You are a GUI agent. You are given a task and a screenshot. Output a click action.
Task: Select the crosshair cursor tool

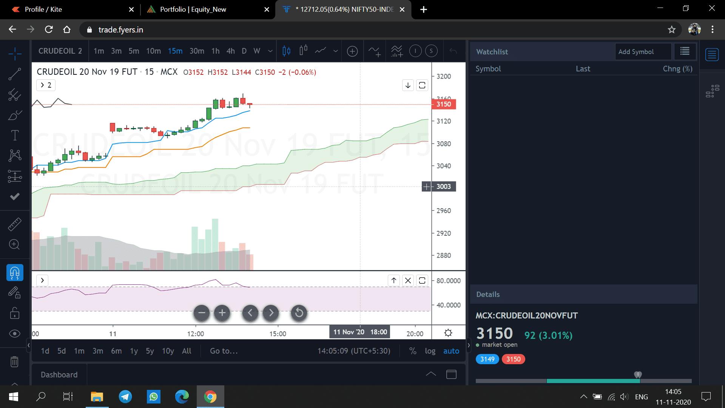[15, 54]
